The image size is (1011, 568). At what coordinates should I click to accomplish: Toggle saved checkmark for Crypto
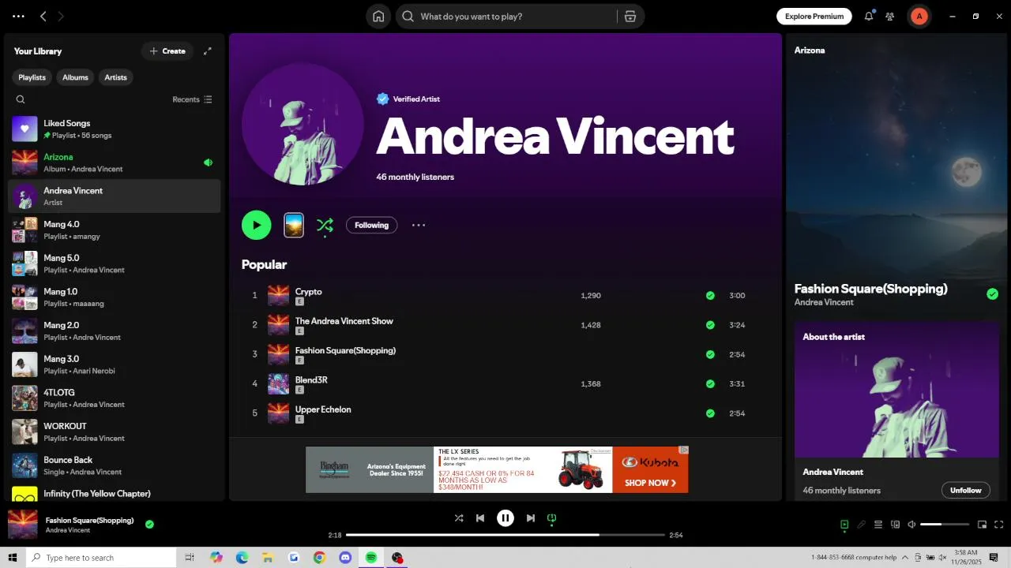pyautogui.click(x=710, y=296)
